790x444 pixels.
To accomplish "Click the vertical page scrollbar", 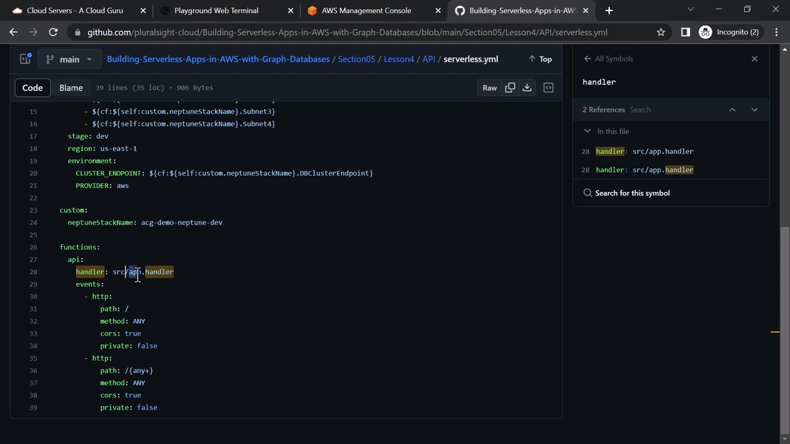I will tap(784, 327).
